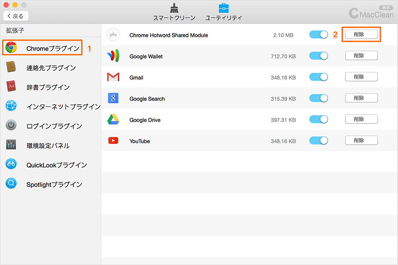Image resolution: width=398 pixels, height=265 pixels.
Task: Select the Google Wallet name text
Action: [146, 56]
